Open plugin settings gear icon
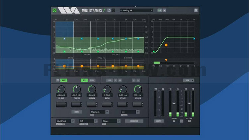The width and height of the screenshot is (249, 140). coord(196,10)
